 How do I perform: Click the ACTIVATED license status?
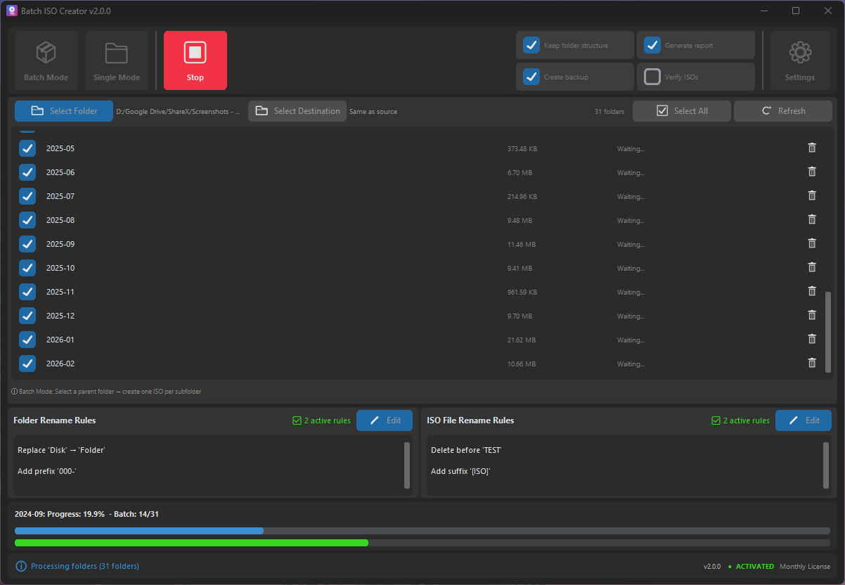click(x=755, y=567)
